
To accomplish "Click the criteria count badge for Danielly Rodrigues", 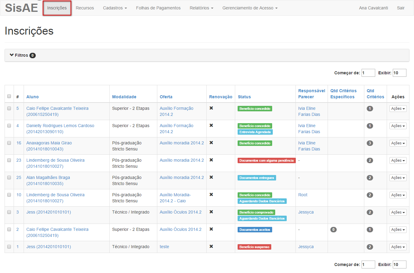I will coord(370,126).
